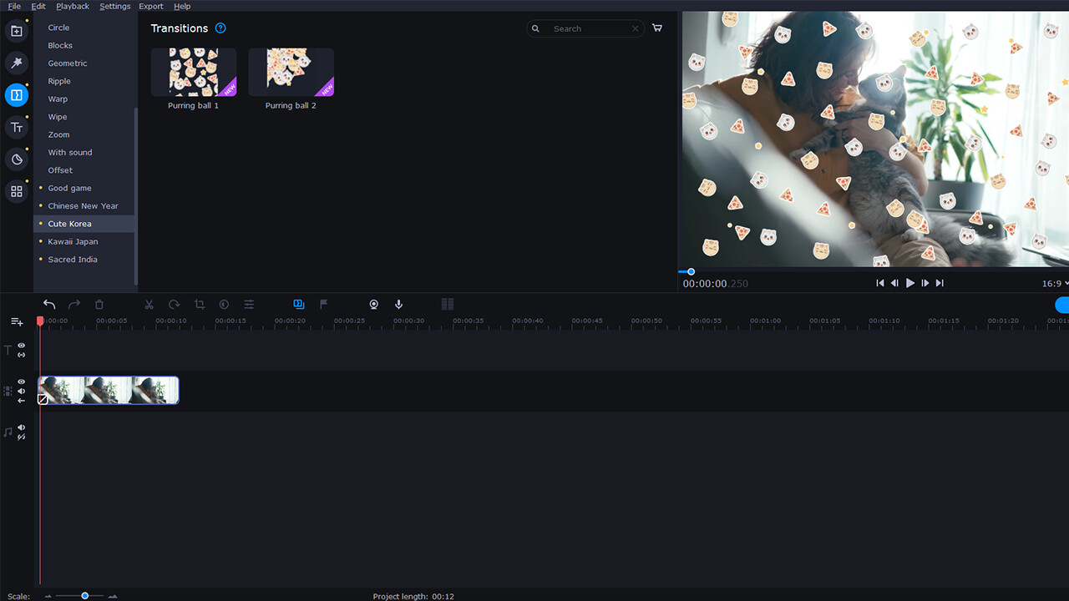Viewport: 1069px width, 601px height.
Task: Undo the last action
Action: coord(49,305)
